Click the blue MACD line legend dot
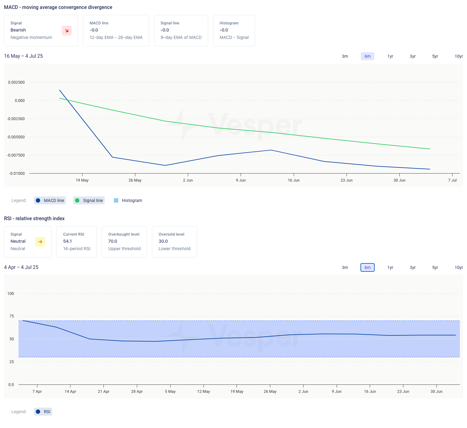 coord(38,200)
